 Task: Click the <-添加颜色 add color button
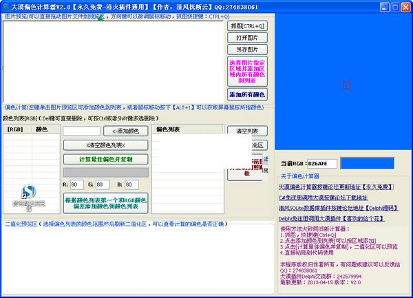click(x=125, y=131)
